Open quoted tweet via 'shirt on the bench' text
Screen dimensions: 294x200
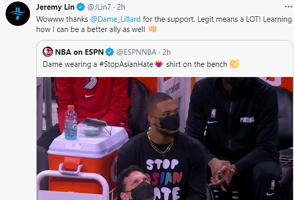(196, 64)
